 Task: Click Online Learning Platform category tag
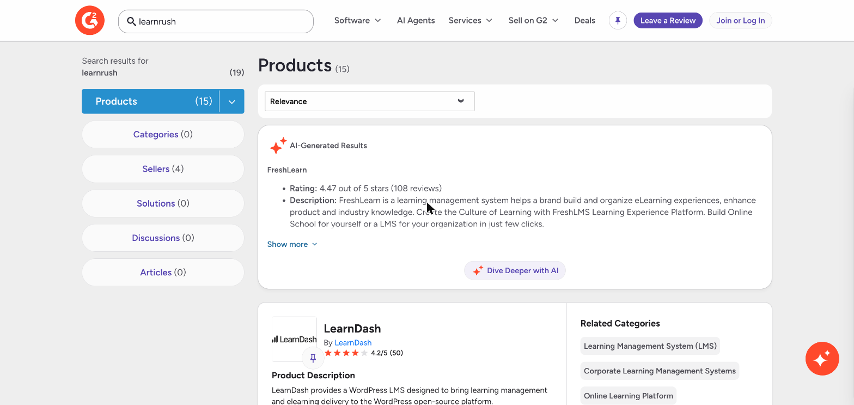point(629,396)
